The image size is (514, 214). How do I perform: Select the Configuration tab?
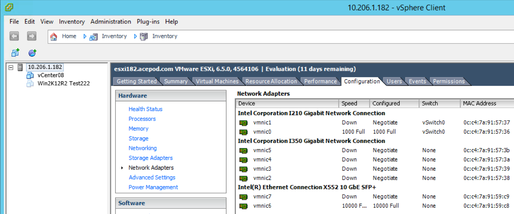[362, 81]
